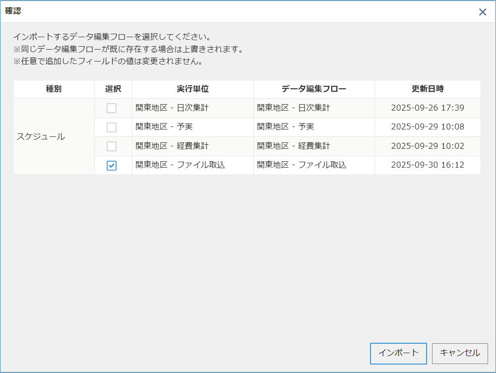Image resolution: width=496 pixels, height=373 pixels.
Task: Click the インポート button
Action: click(x=398, y=353)
